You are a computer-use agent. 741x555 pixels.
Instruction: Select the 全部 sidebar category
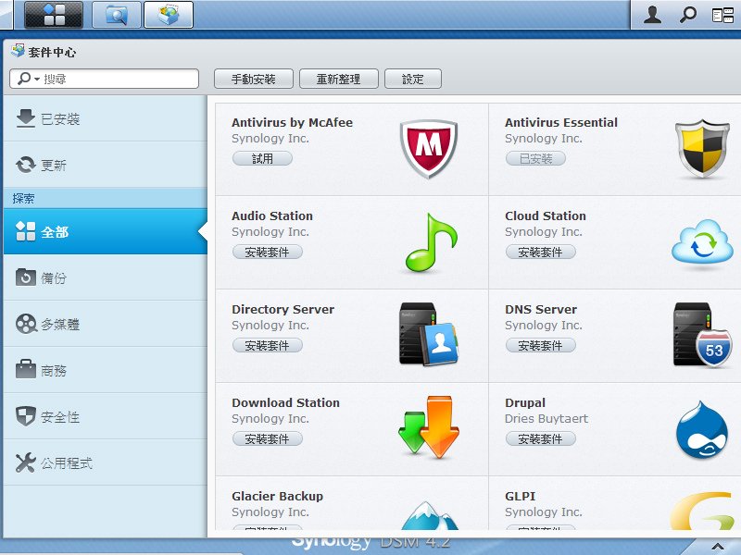coord(105,232)
